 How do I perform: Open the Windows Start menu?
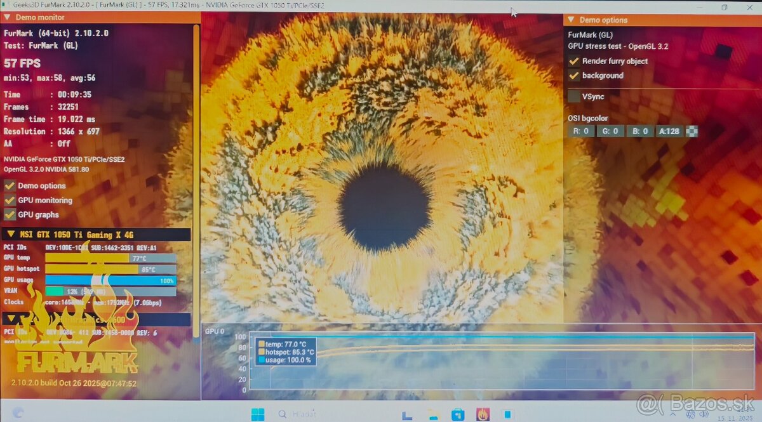coord(258,414)
